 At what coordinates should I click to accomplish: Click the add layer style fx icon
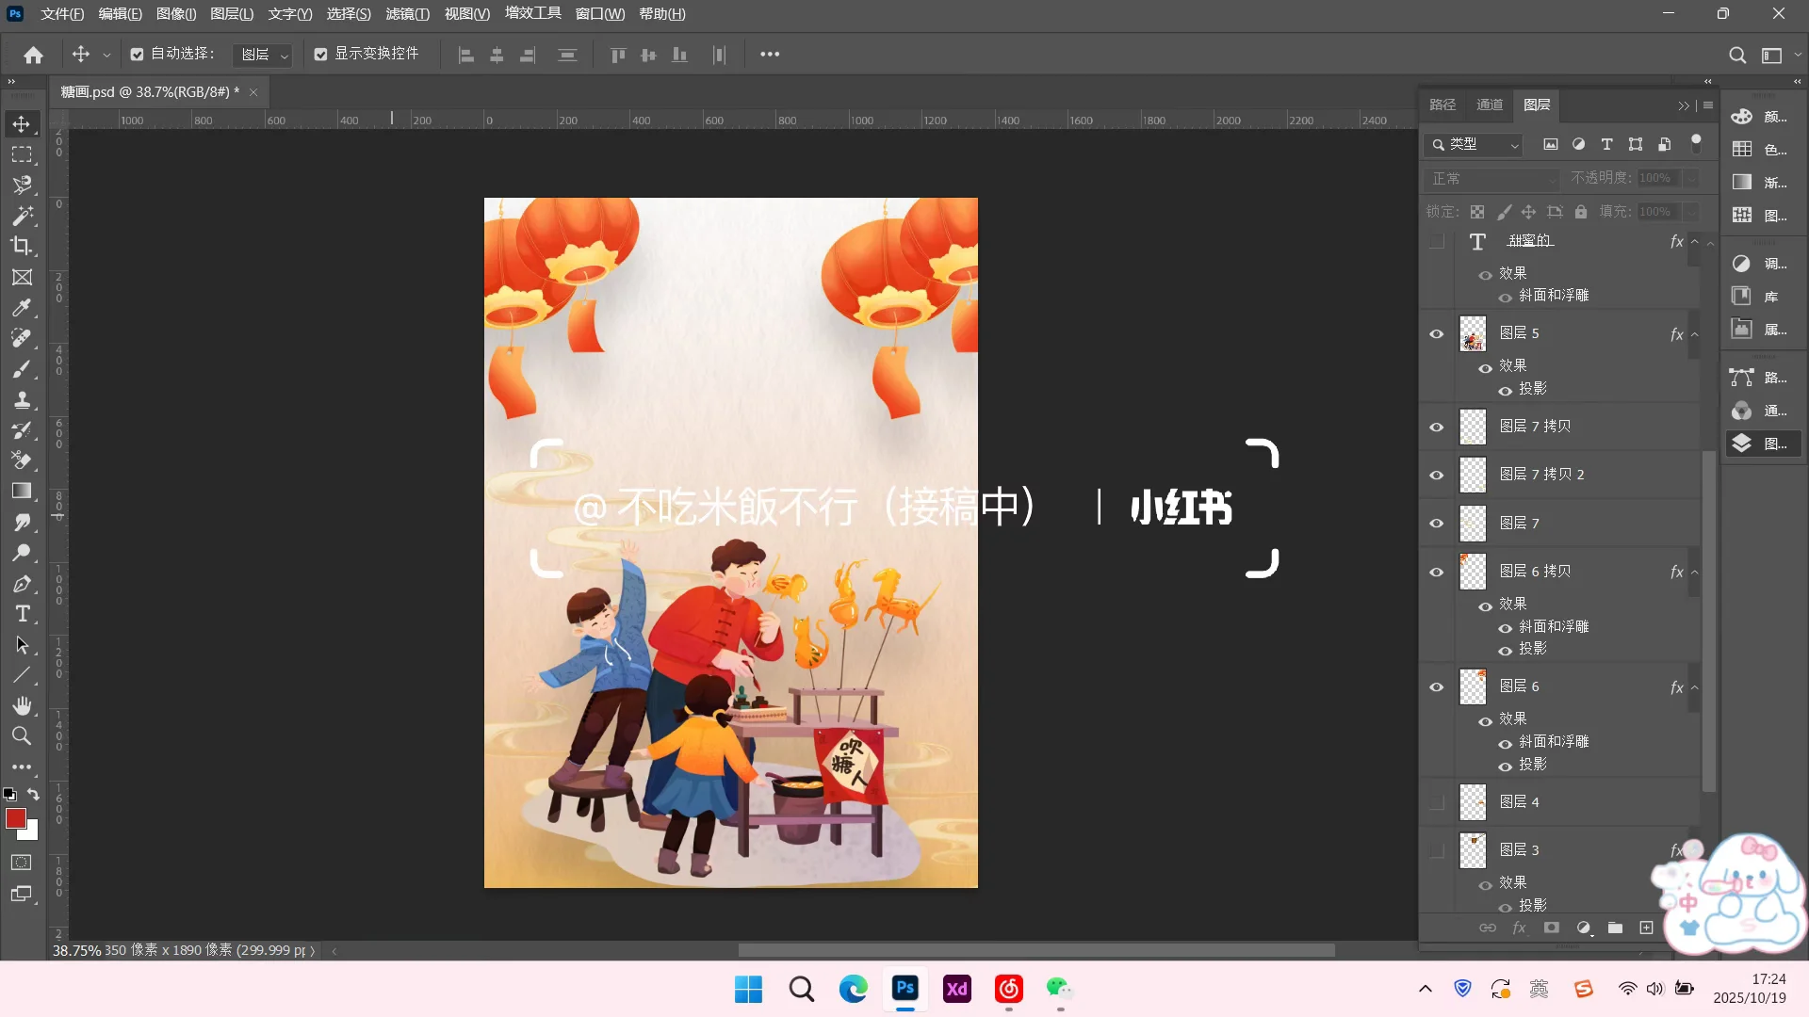click(x=1520, y=928)
